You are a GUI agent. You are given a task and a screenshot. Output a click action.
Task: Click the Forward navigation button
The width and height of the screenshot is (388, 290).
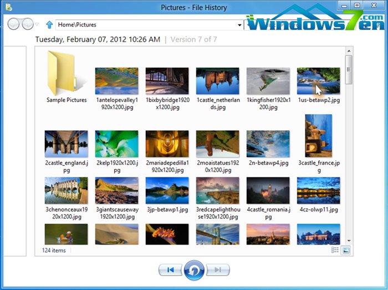point(27,24)
